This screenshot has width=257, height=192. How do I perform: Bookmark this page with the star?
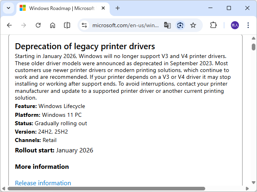coord(193,25)
